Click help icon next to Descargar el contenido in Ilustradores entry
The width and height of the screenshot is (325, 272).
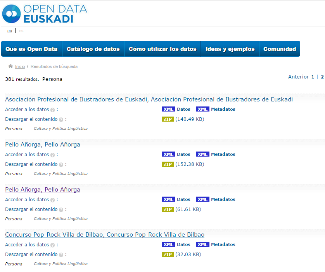[x=61, y=120]
